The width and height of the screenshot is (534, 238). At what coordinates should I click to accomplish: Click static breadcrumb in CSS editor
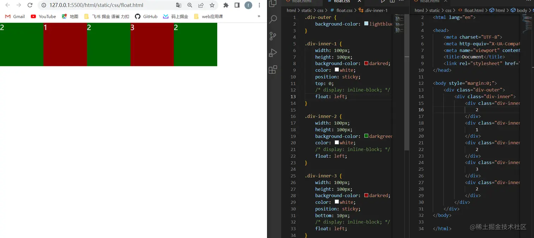point(307,10)
